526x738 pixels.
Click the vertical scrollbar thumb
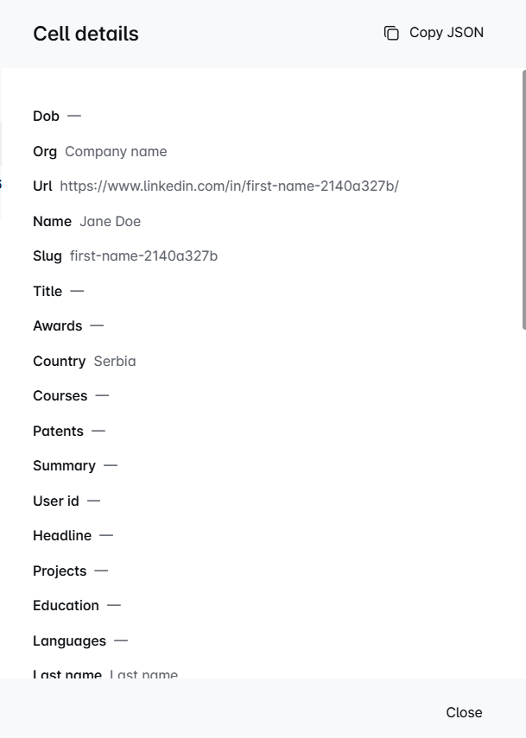point(523,199)
